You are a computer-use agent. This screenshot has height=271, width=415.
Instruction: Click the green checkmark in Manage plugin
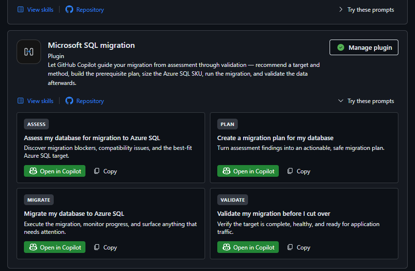point(341,47)
